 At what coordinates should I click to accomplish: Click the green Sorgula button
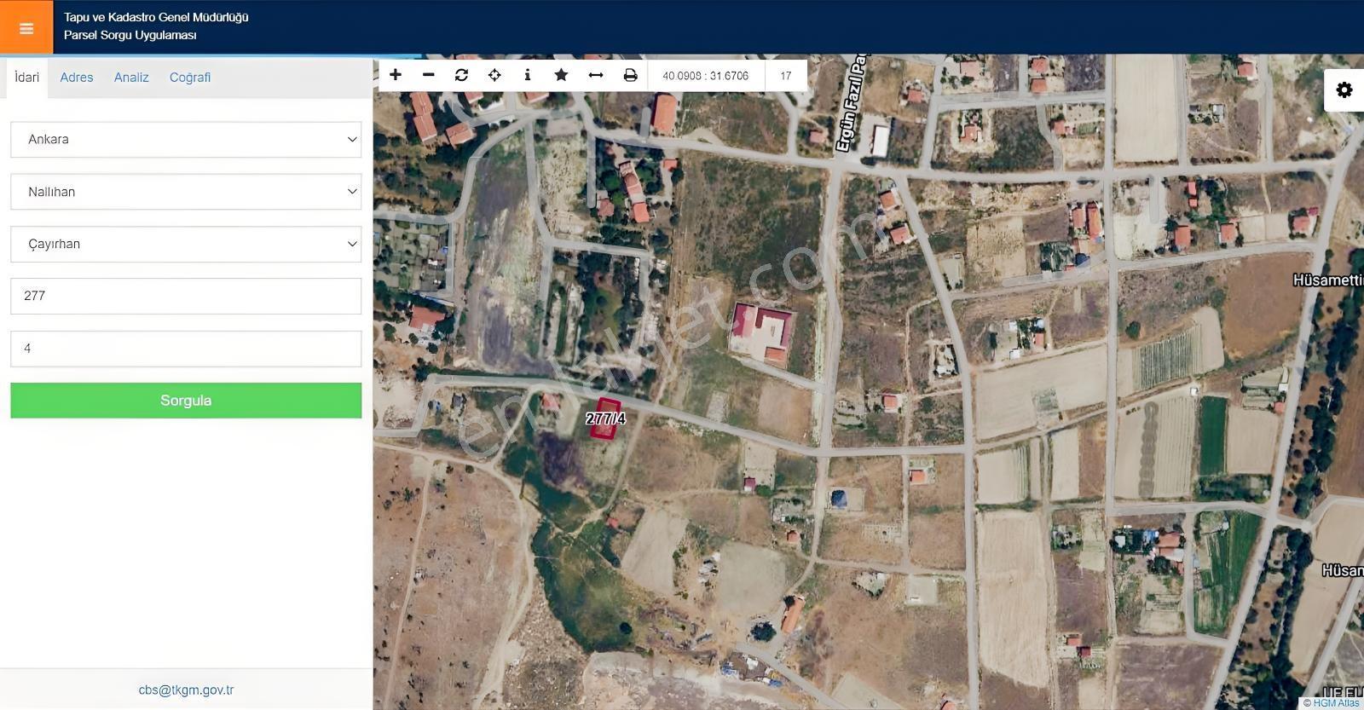coord(186,401)
